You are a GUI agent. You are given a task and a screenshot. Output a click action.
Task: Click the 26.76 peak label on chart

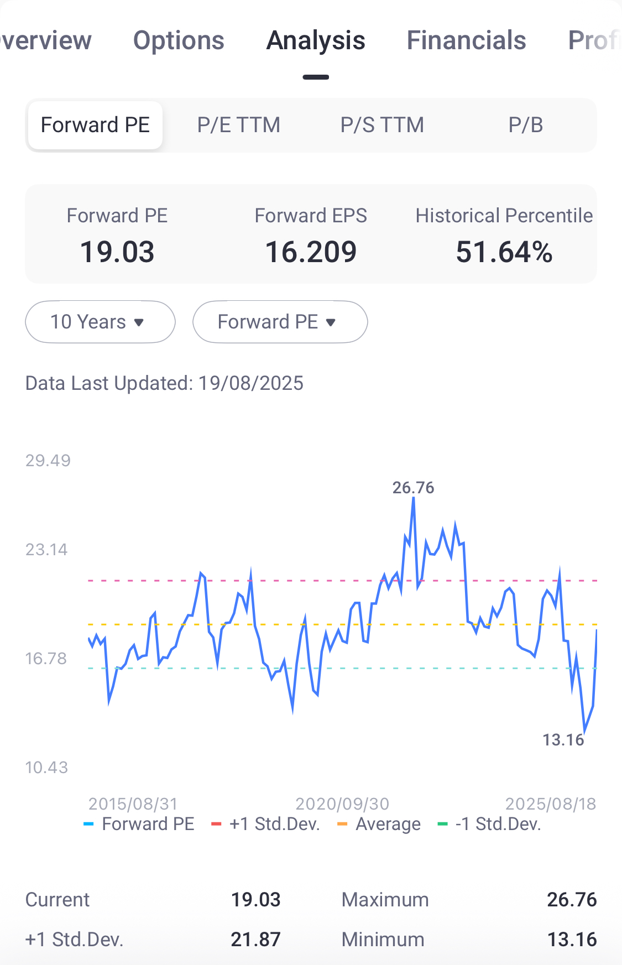tap(413, 488)
